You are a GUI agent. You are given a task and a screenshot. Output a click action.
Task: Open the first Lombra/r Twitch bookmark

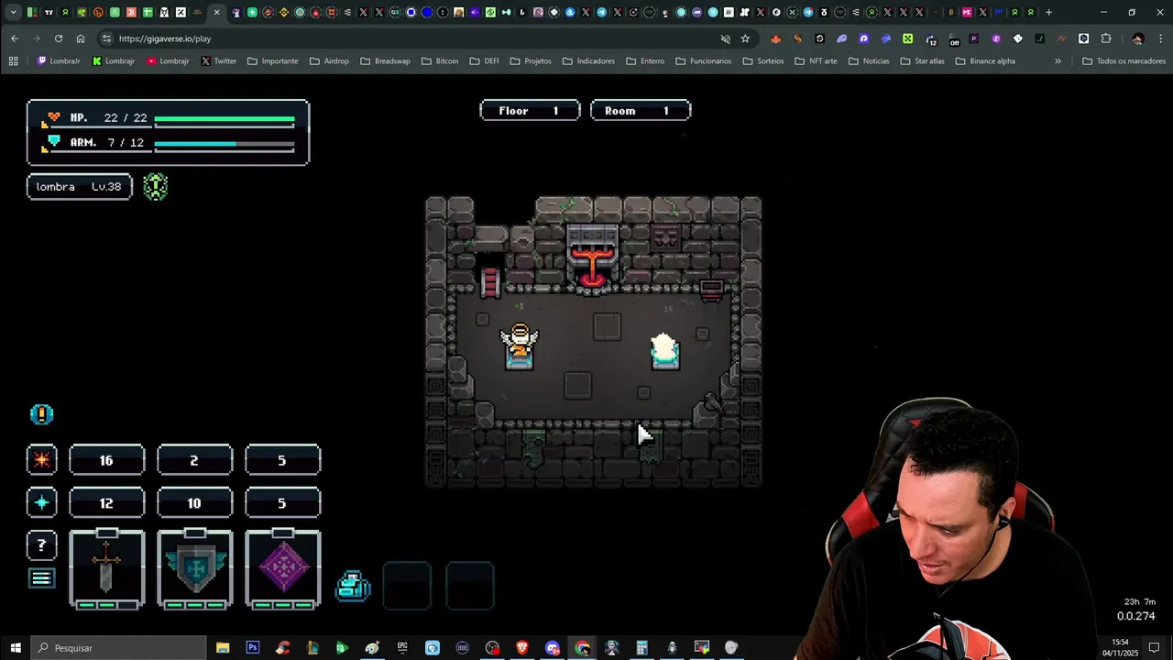click(x=59, y=61)
